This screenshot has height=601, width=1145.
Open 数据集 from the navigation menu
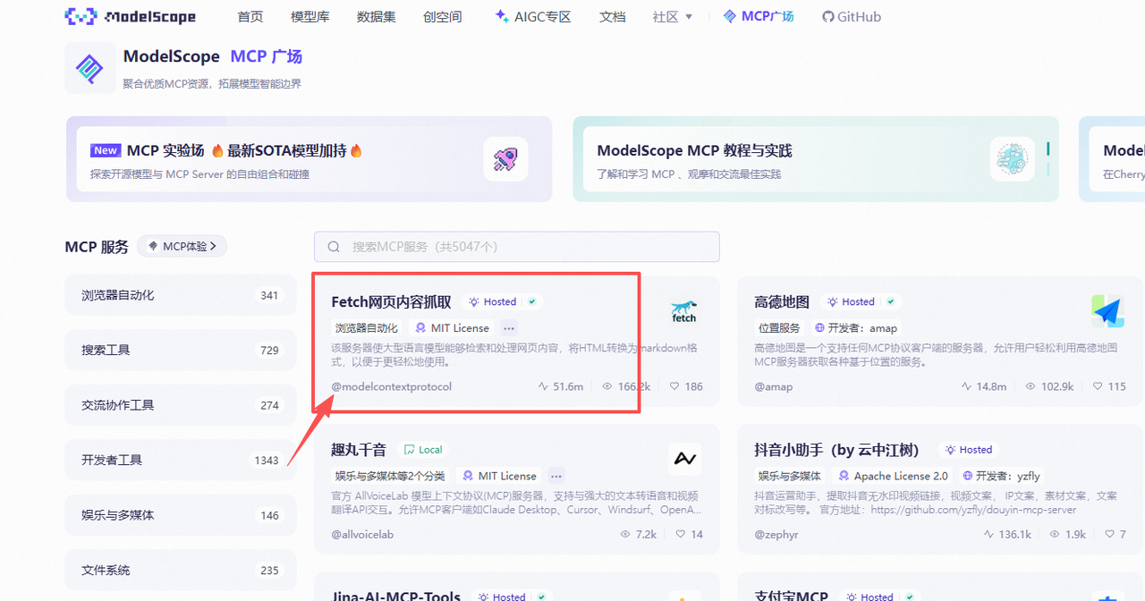click(376, 16)
